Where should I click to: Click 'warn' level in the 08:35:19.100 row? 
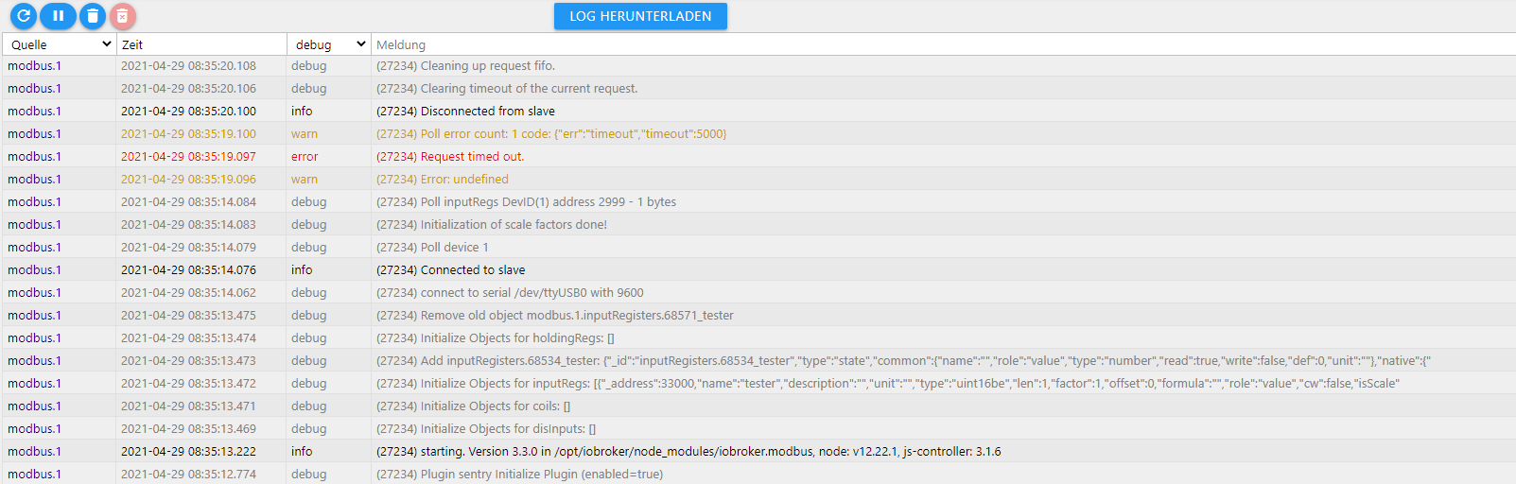pyautogui.click(x=305, y=133)
